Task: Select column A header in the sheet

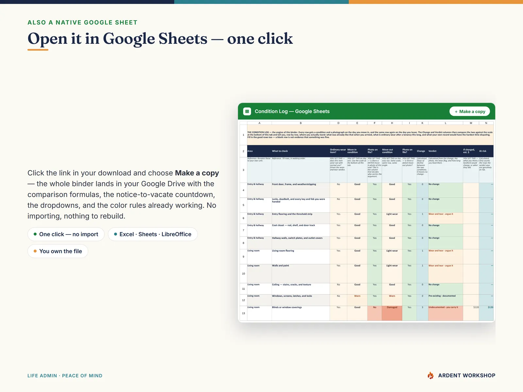Action: point(259,123)
